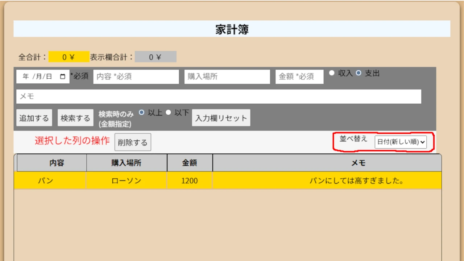The height and width of the screenshot is (261, 464).
Task: Click the 金額 amount input field
Action: 299,77
